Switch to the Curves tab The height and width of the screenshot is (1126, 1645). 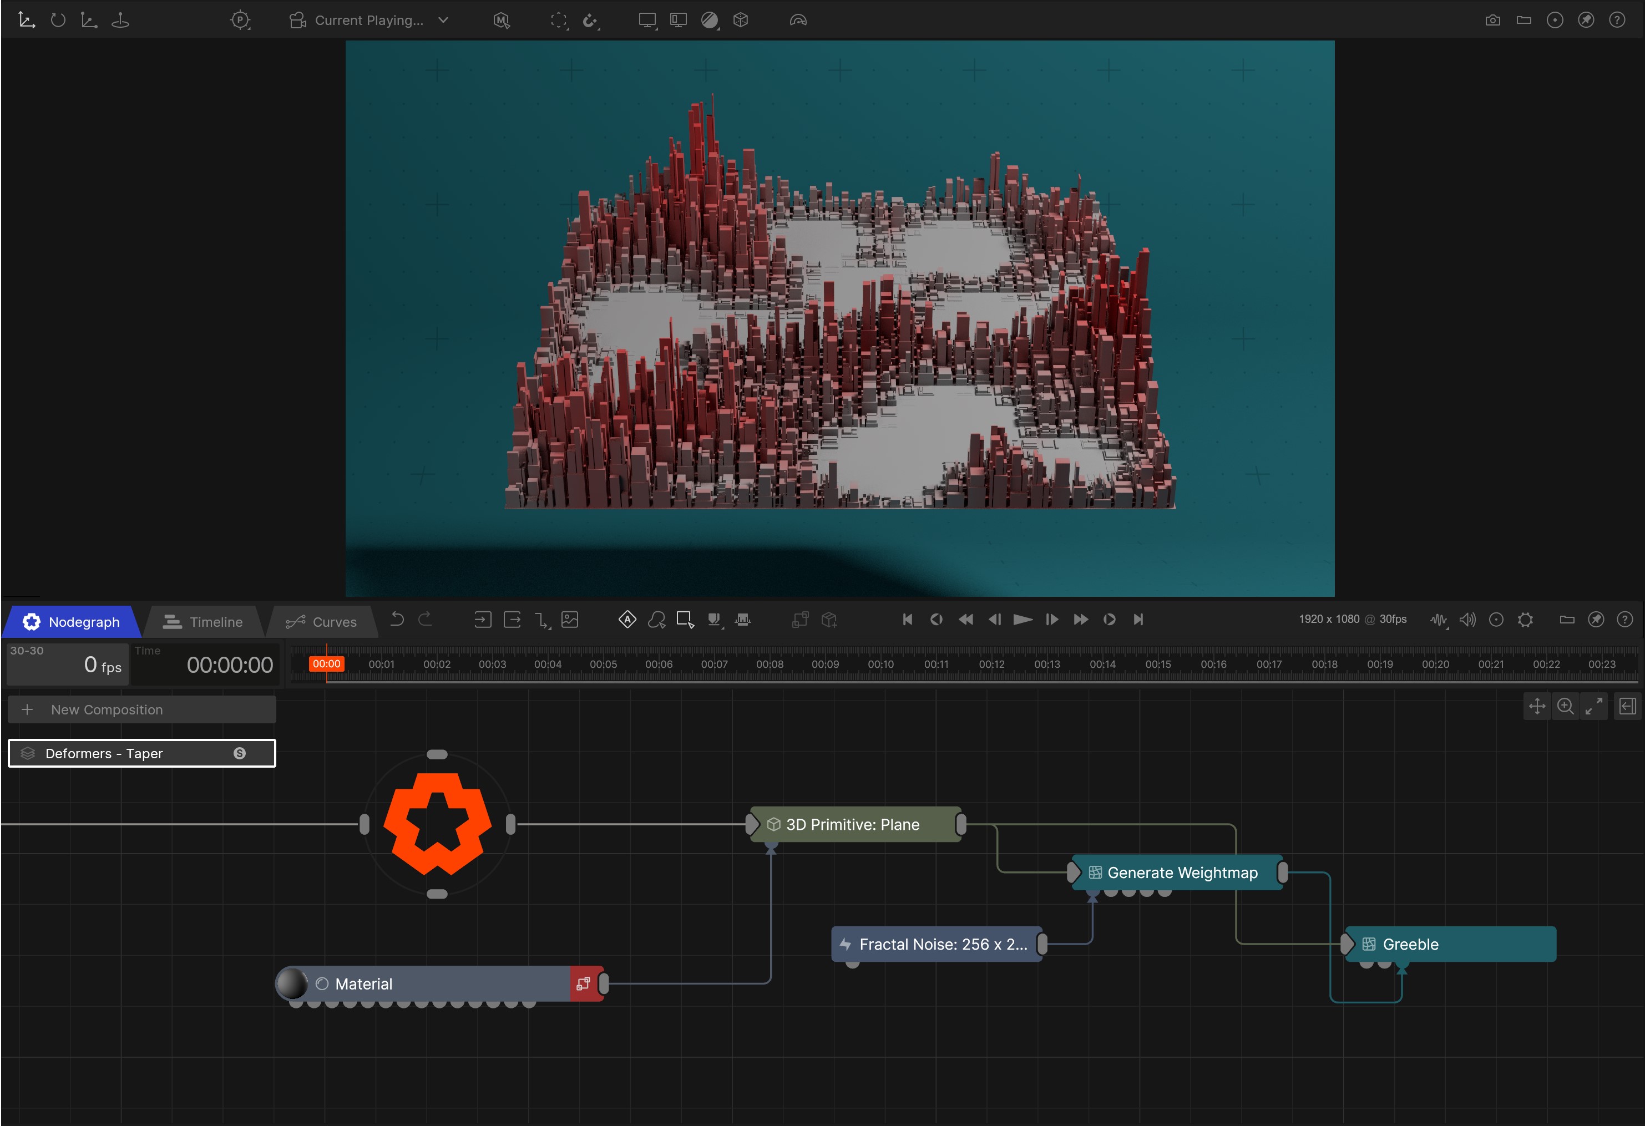[x=321, y=622]
